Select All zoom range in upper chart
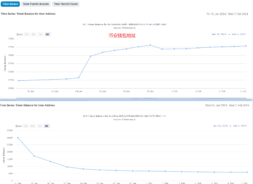The width and height of the screenshot is (253, 184). point(47,34)
